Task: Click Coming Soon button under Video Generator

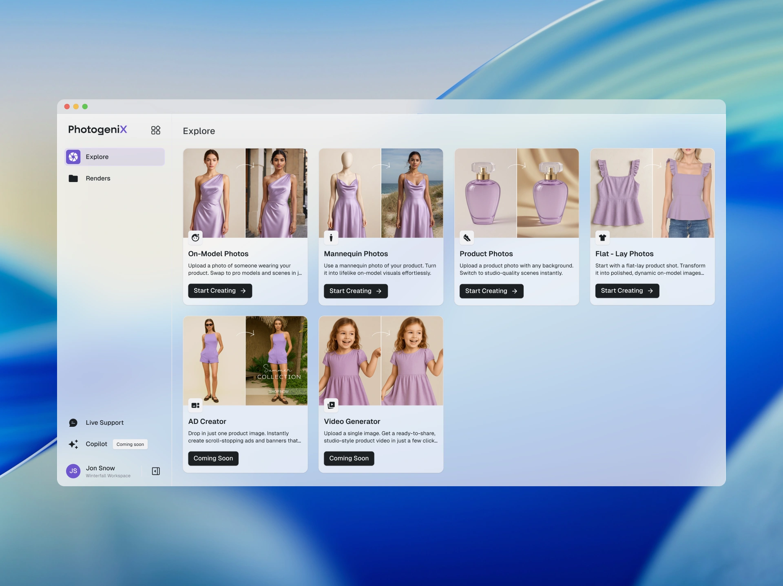Action: point(349,459)
